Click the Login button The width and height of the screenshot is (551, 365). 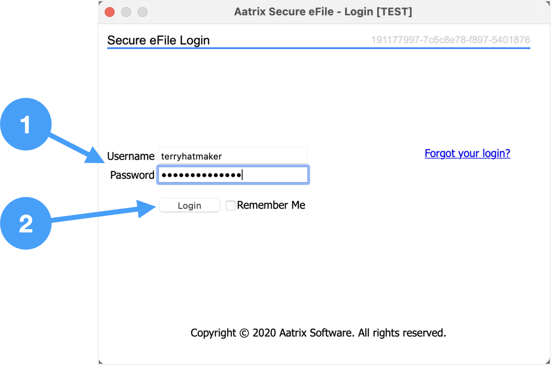click(x=189, y=206)
